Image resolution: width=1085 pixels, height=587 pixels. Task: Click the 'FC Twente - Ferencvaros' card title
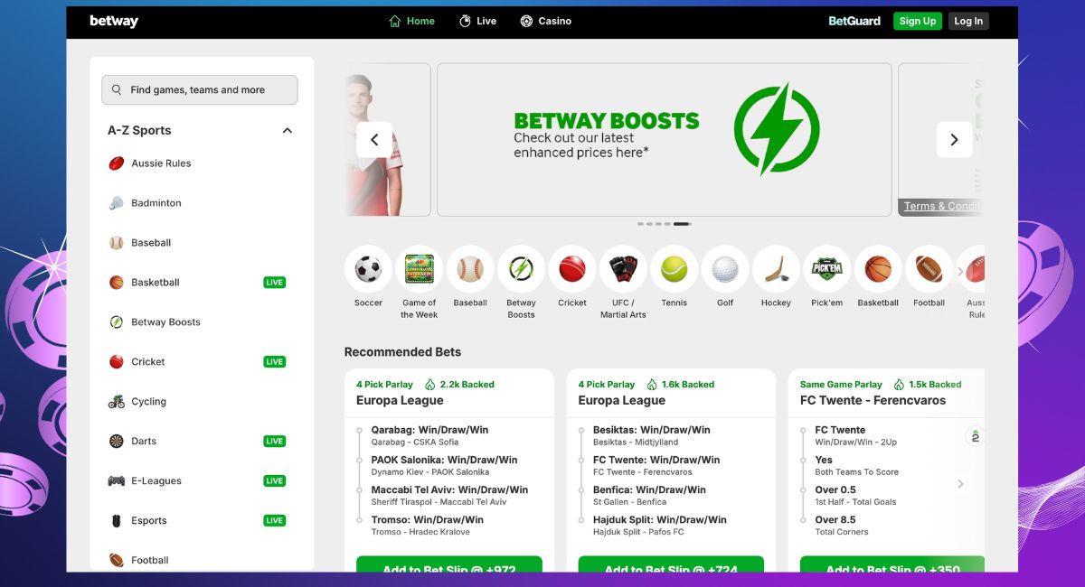[873, 400]
